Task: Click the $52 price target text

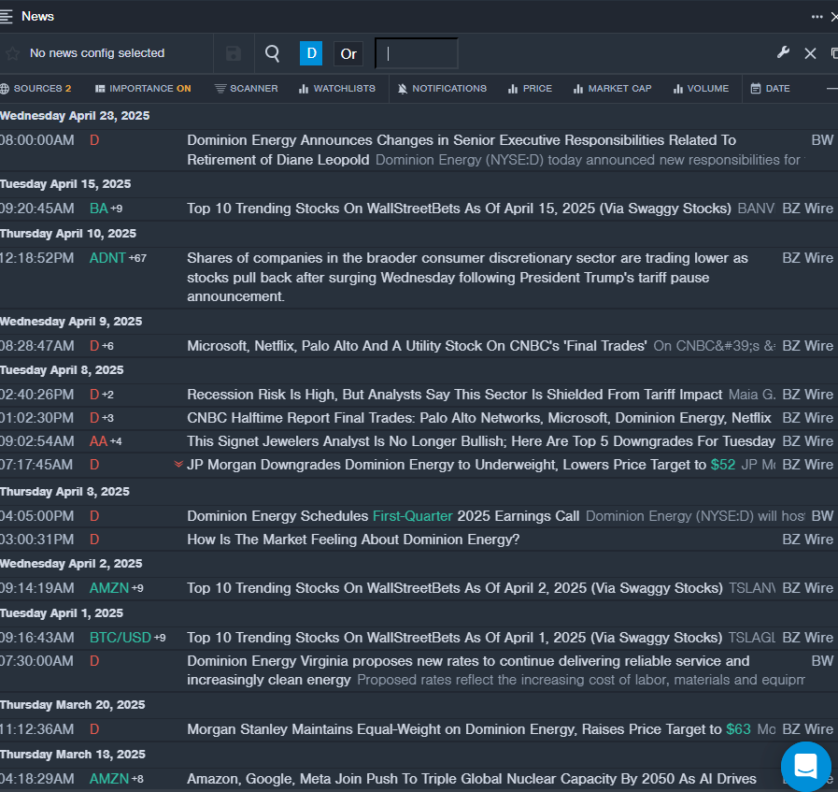Action: click(723, 464)
